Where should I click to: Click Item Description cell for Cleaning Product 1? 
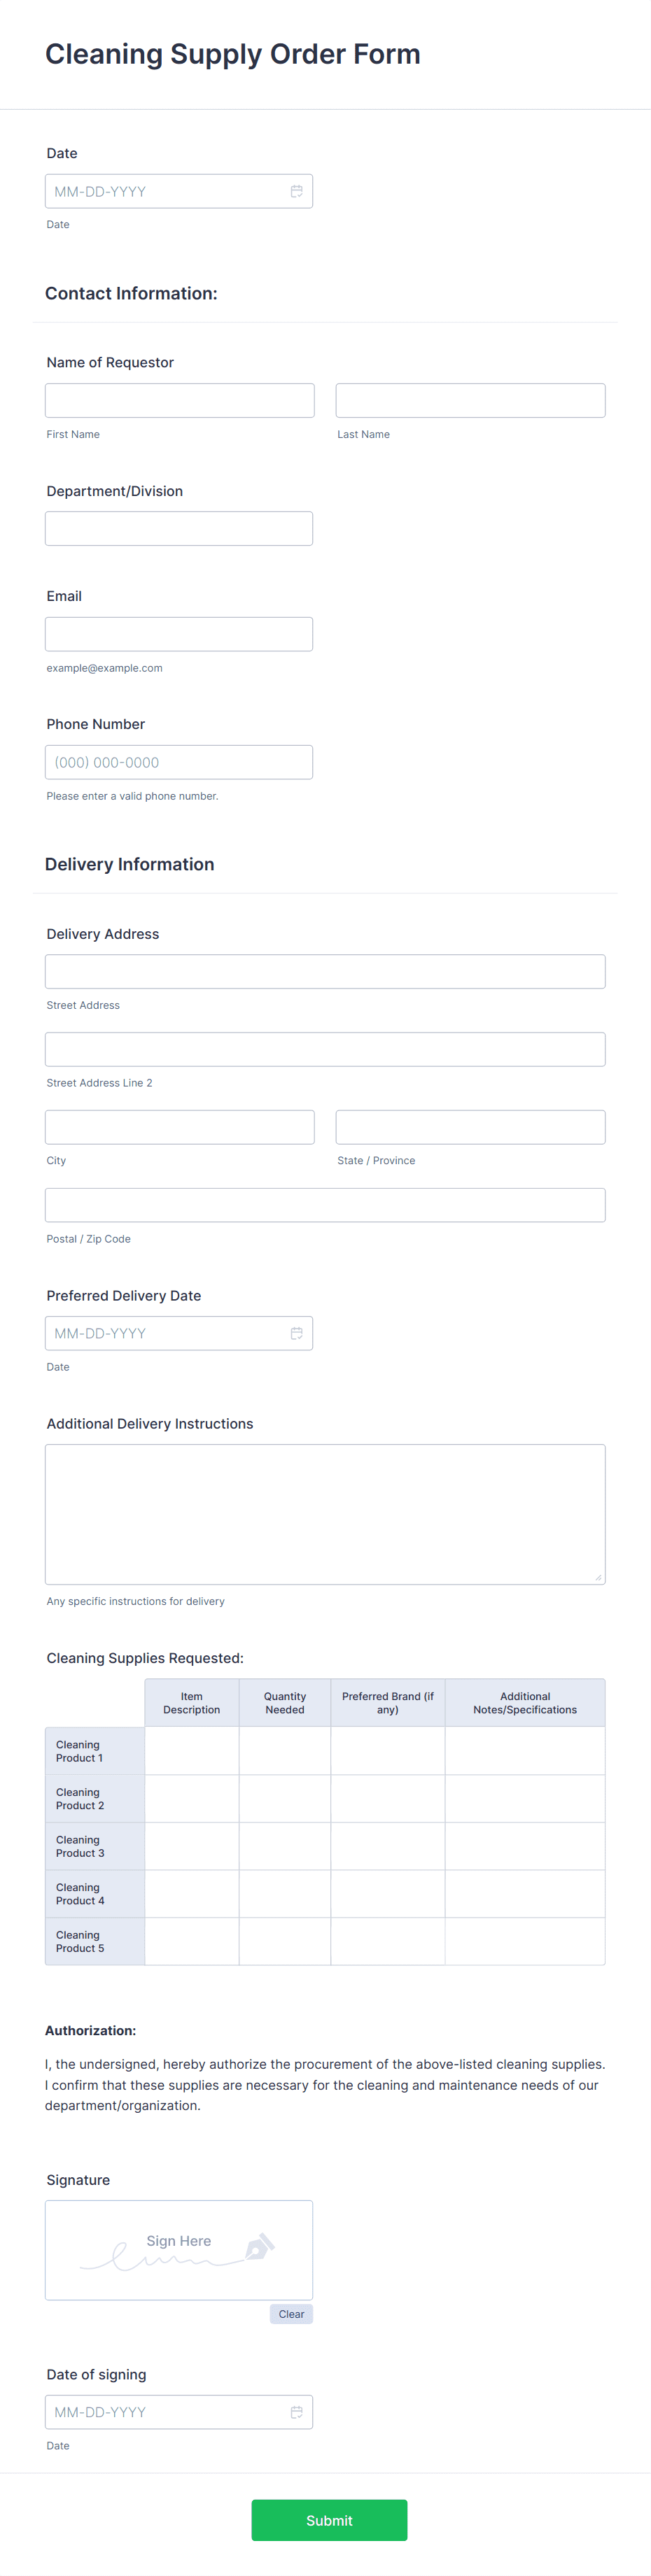(x=191, y=1750)
